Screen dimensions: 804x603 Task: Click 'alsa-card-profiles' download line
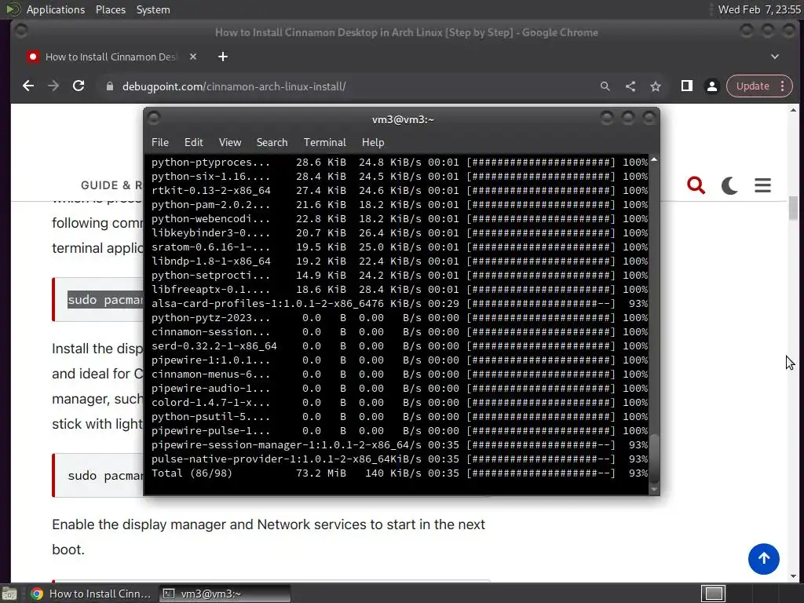[x=400, y=304]
